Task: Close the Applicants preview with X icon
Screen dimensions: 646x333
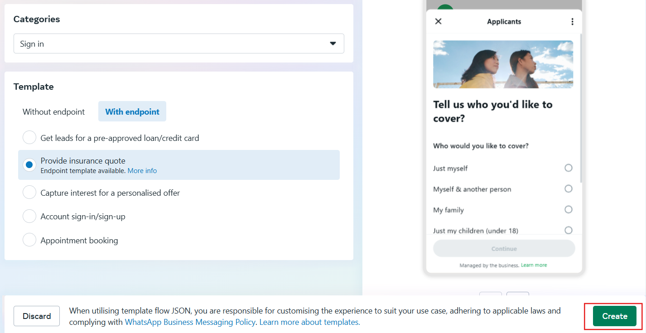Action: [x=438, y=21]
